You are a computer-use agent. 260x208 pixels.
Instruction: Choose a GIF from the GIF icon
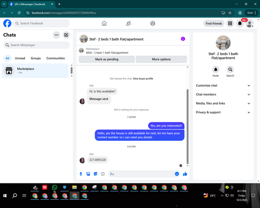click(103, 174)
